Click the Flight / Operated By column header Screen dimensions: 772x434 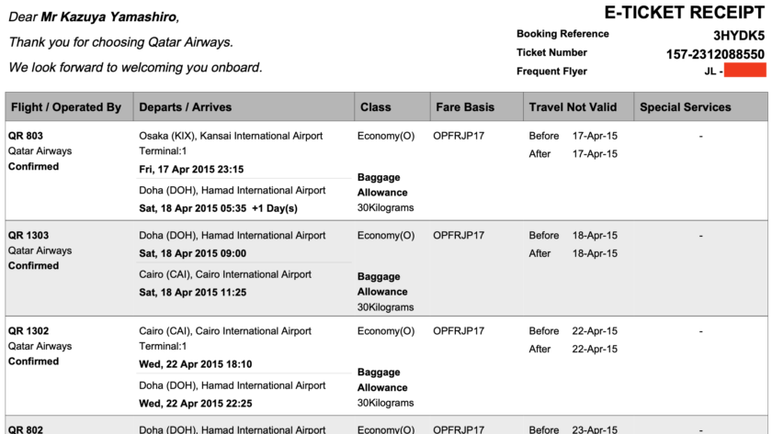click(65, 107)
